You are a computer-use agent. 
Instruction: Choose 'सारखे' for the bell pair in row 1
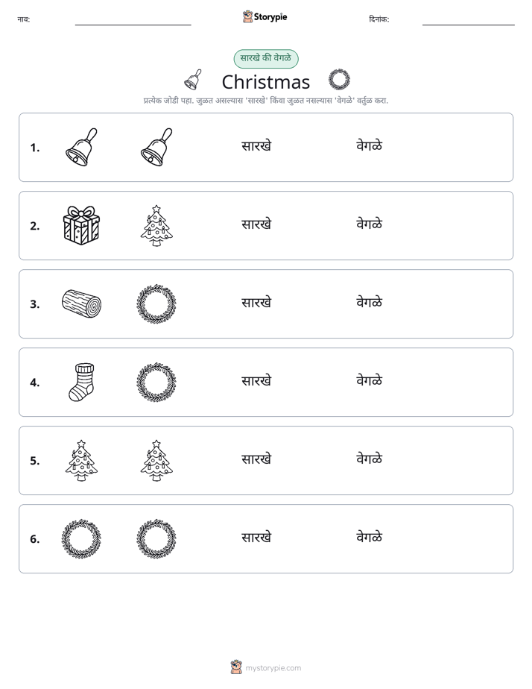point(256,145)
